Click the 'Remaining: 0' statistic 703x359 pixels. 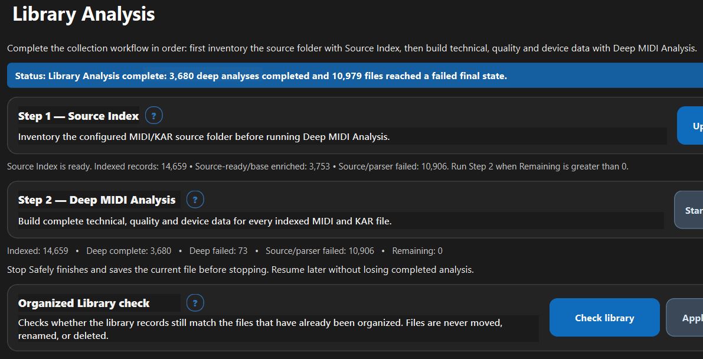(x=417, y=251)
